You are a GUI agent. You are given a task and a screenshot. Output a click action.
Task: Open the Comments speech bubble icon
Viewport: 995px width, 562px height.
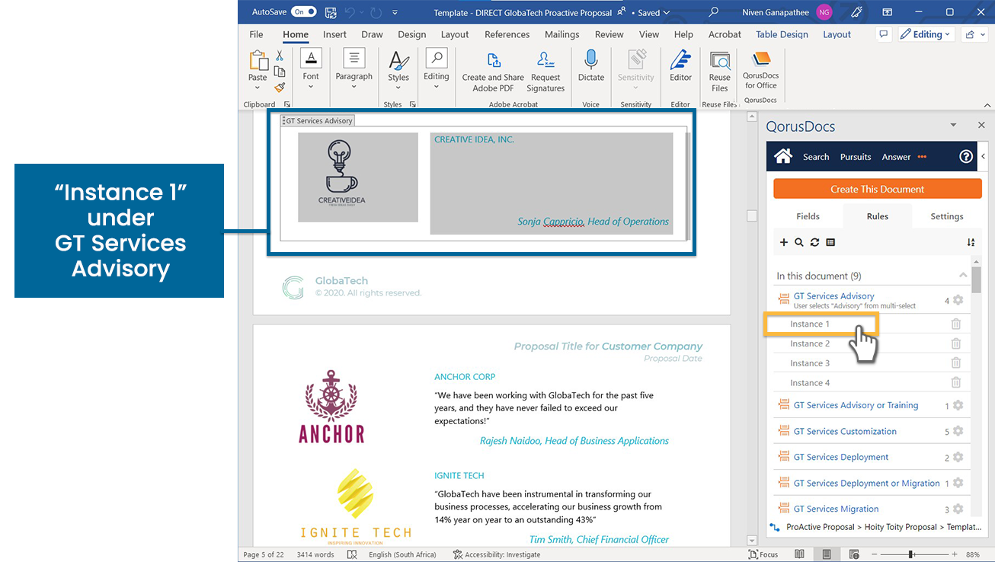tap(883, 34)
